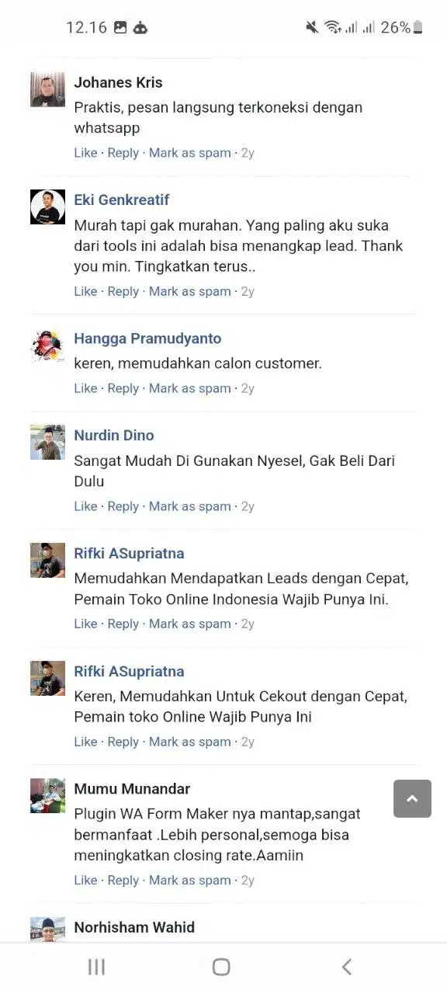This screenshot has height=994, width=447.
Task: Tap the scroll-to-top arrow button
Action: [412, 798]
